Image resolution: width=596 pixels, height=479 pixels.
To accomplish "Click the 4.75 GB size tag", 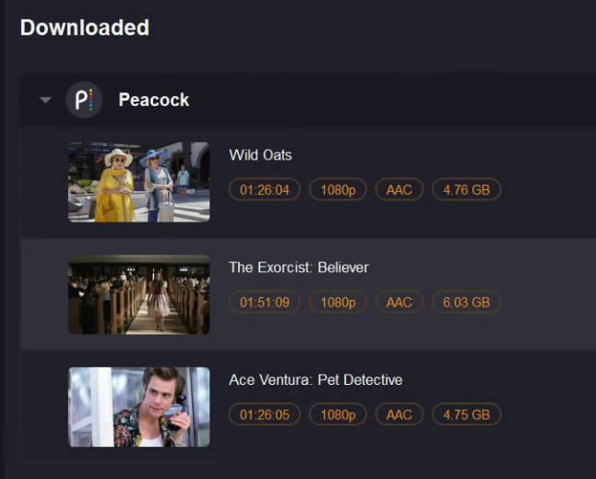I will coord(466,414).
